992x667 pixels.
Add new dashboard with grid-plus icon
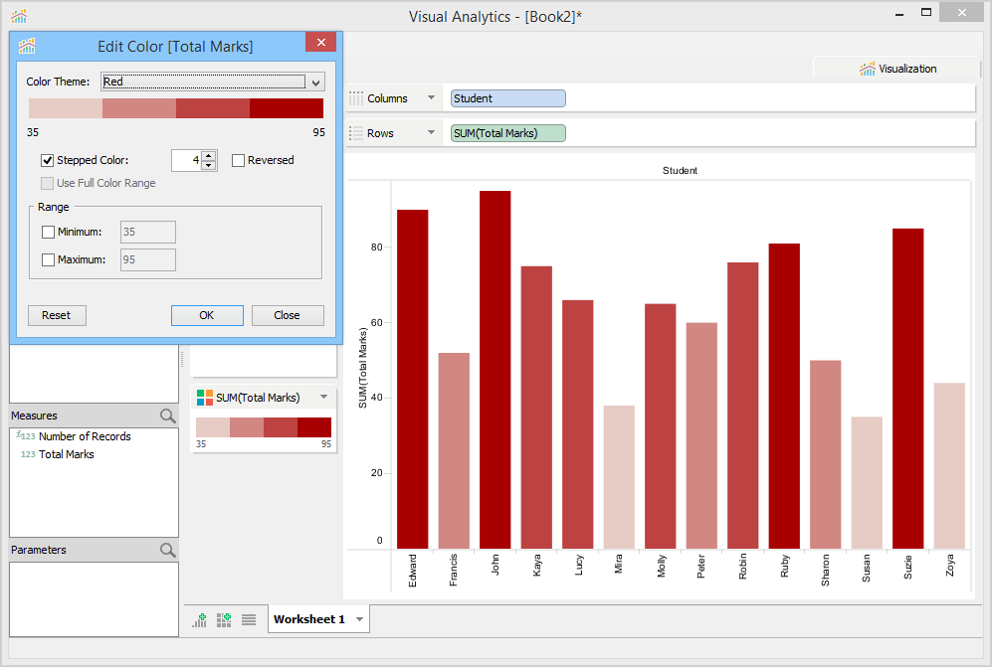[x=224, y=619]
